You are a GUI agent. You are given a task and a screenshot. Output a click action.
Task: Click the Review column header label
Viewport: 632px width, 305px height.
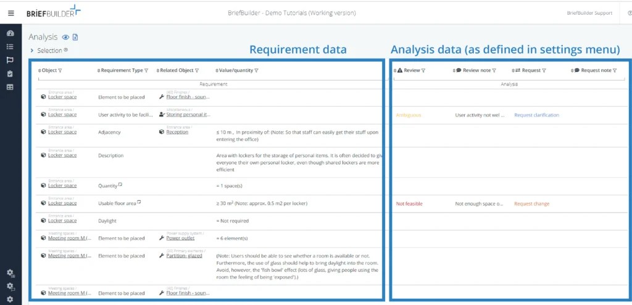[412, 70]
